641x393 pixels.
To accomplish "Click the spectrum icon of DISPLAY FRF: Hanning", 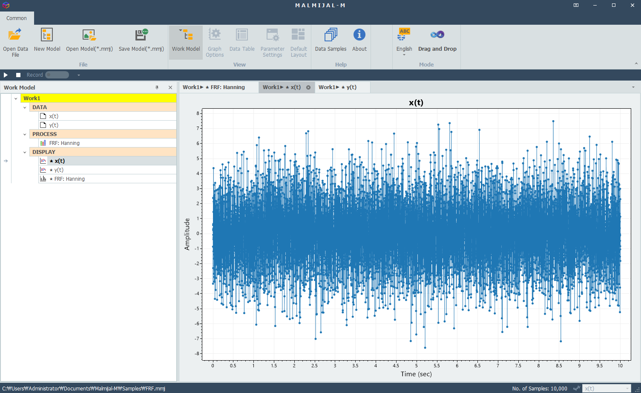I will pos(43,179).
